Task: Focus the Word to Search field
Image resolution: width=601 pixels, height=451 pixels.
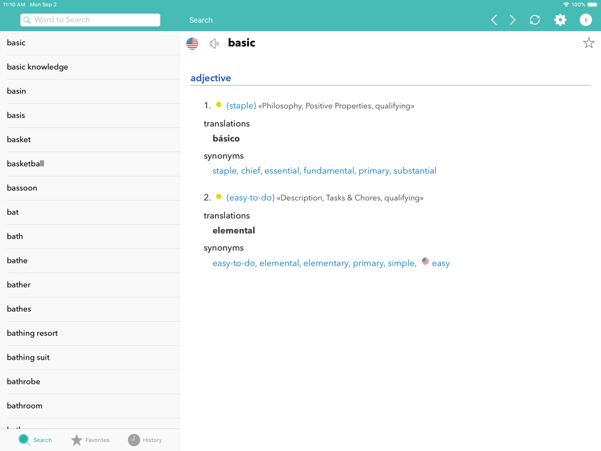Action: click(90, 20)
